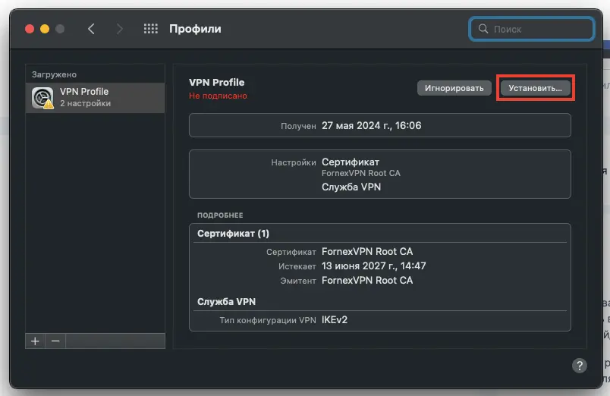
Task: Close the Профили window with red button
Action: click(x=30, y=29)
